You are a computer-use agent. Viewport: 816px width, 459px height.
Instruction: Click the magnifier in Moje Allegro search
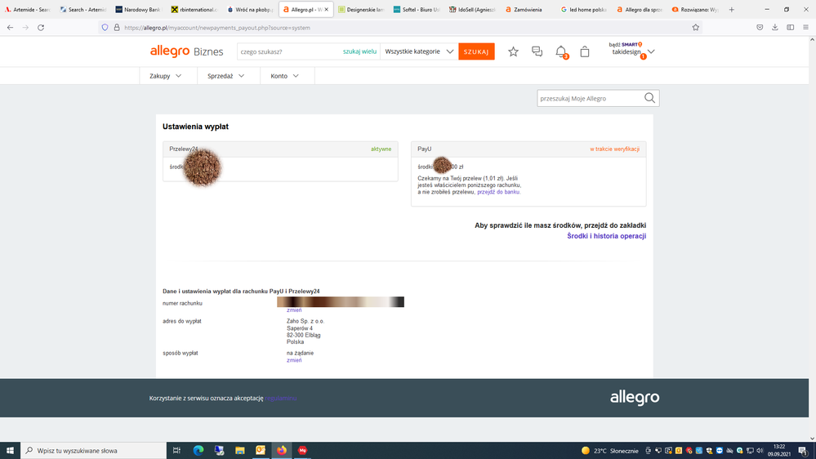[649, 98]
